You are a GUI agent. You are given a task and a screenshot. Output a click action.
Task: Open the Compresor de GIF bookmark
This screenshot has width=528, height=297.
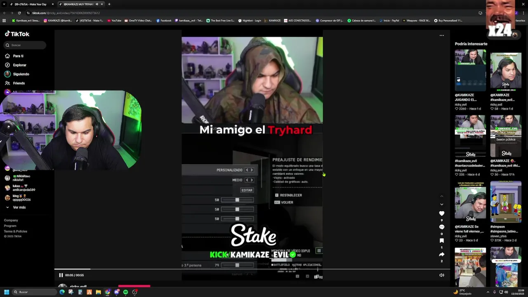tap(329, 20)
